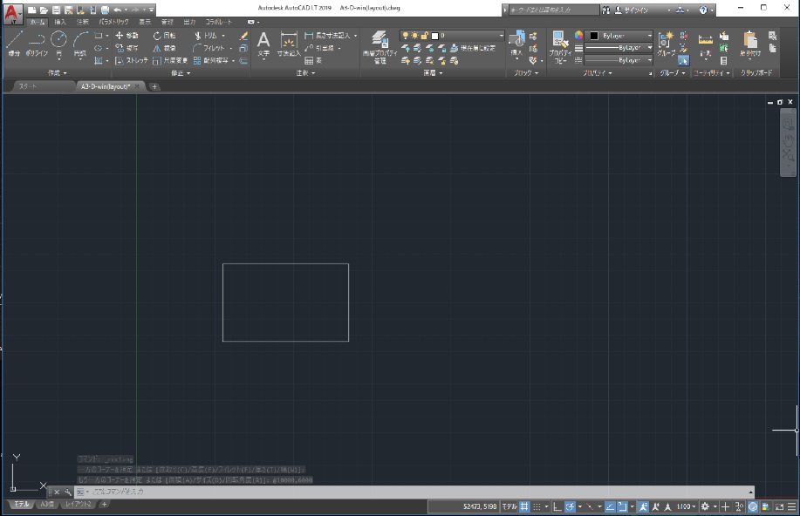Screen dimensions: 800x516
Task: Toggle object snap tracking in status bar
Action: [610, 506]
